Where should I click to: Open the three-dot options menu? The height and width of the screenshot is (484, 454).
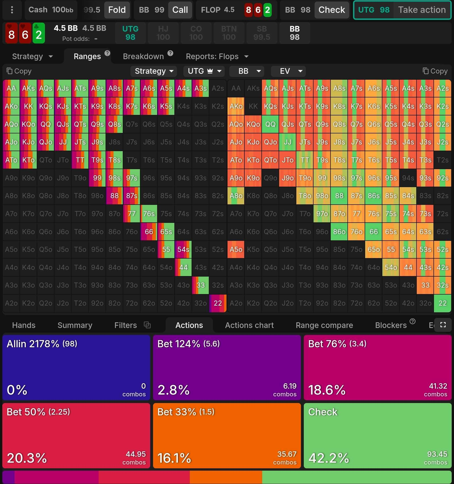point(12,10)
